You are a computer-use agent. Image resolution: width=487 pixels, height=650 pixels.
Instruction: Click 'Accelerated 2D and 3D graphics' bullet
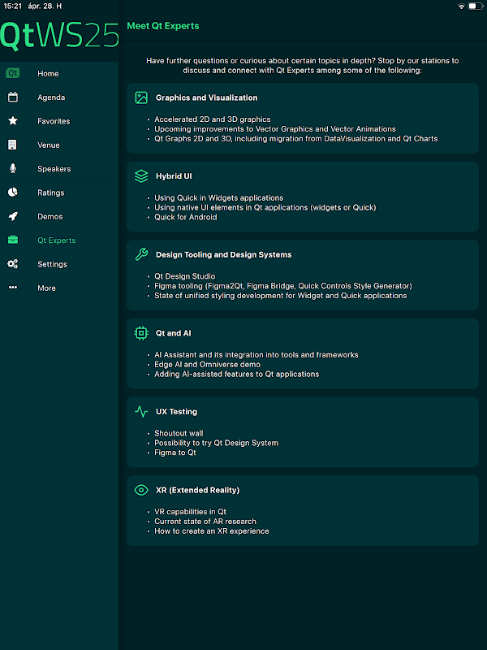[x=213, y=119]
